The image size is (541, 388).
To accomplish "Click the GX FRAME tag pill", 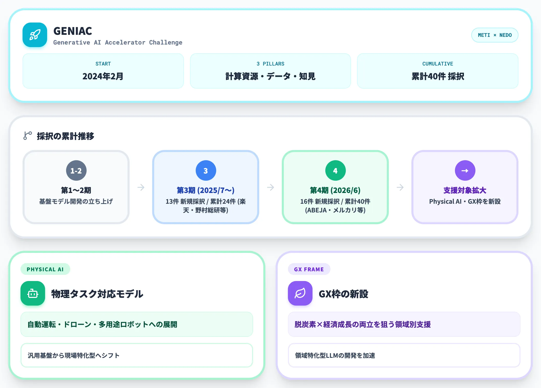I will [x=309, y=269].
